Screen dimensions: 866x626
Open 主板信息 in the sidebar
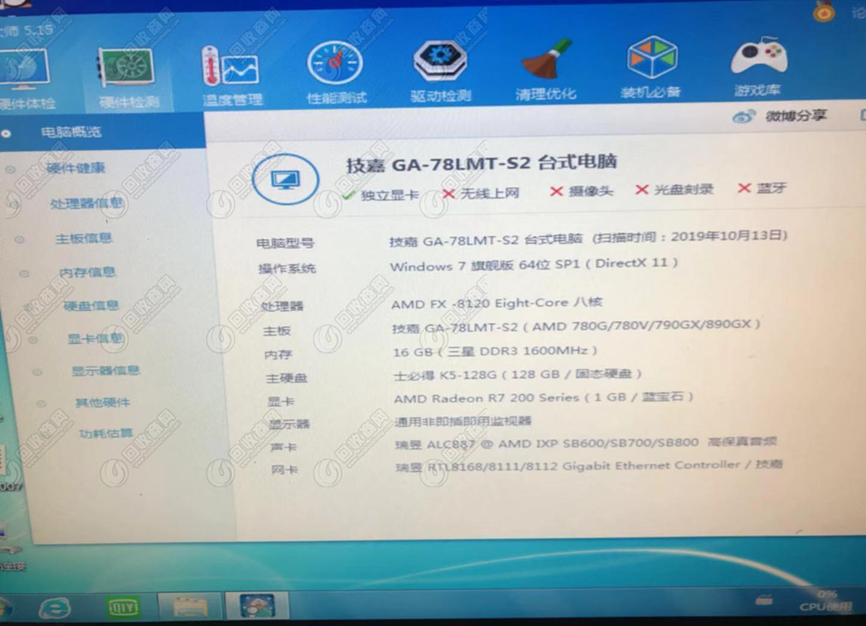[84, 239]
